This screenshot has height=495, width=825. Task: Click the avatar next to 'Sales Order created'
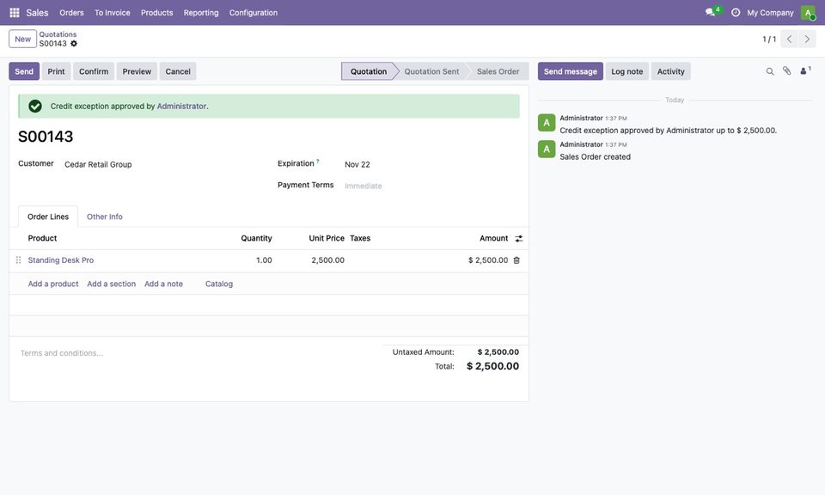[x=547, y=150]
